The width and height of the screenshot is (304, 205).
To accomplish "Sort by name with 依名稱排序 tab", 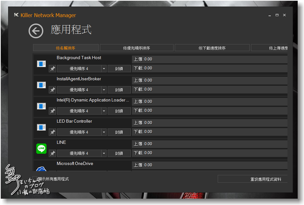I will tap(66, 48).
